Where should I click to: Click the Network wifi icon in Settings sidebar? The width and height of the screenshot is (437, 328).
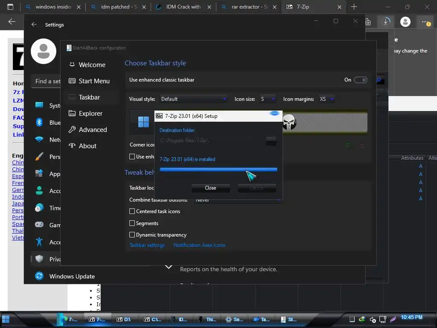click(39, 140)
